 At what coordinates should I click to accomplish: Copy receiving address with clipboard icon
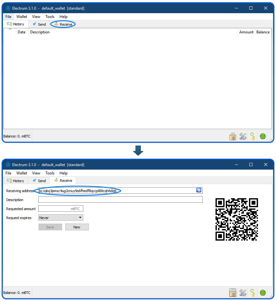click(199, 190)
